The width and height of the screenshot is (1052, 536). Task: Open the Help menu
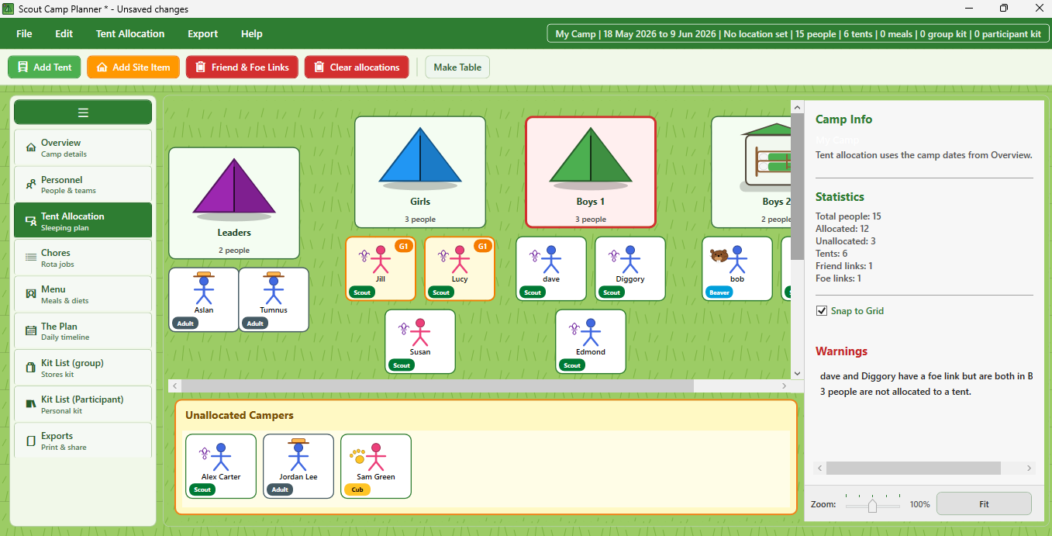tap(252, 34)
